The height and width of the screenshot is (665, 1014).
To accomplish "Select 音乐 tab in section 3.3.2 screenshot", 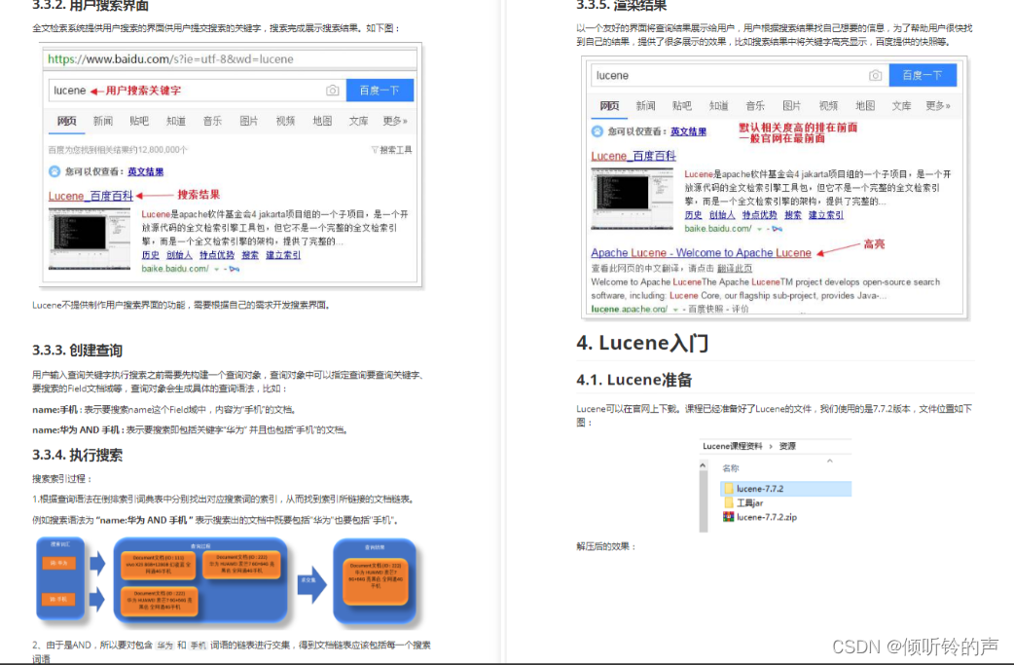I will [x=212, y=121].
